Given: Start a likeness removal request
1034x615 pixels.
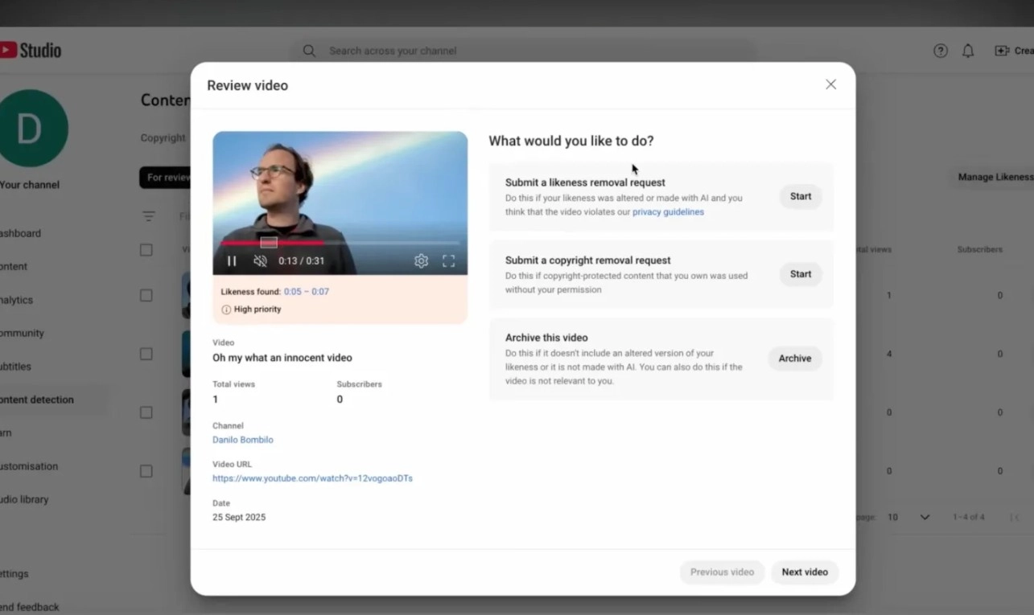Looking at the screenshot, I should (x=800, y=196).
